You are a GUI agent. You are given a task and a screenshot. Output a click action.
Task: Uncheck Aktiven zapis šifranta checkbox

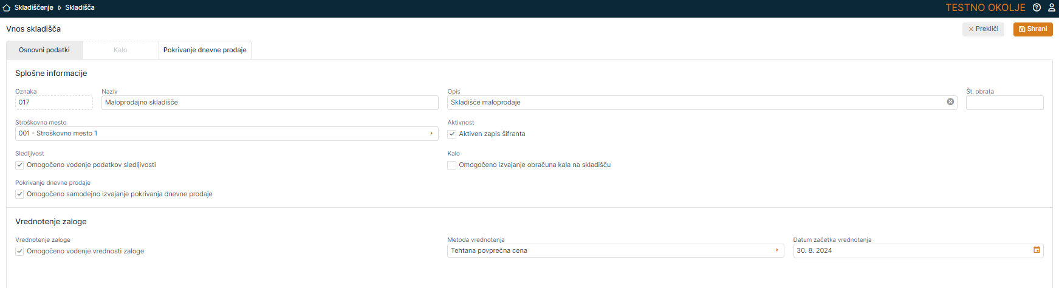(x=452, y=134)
